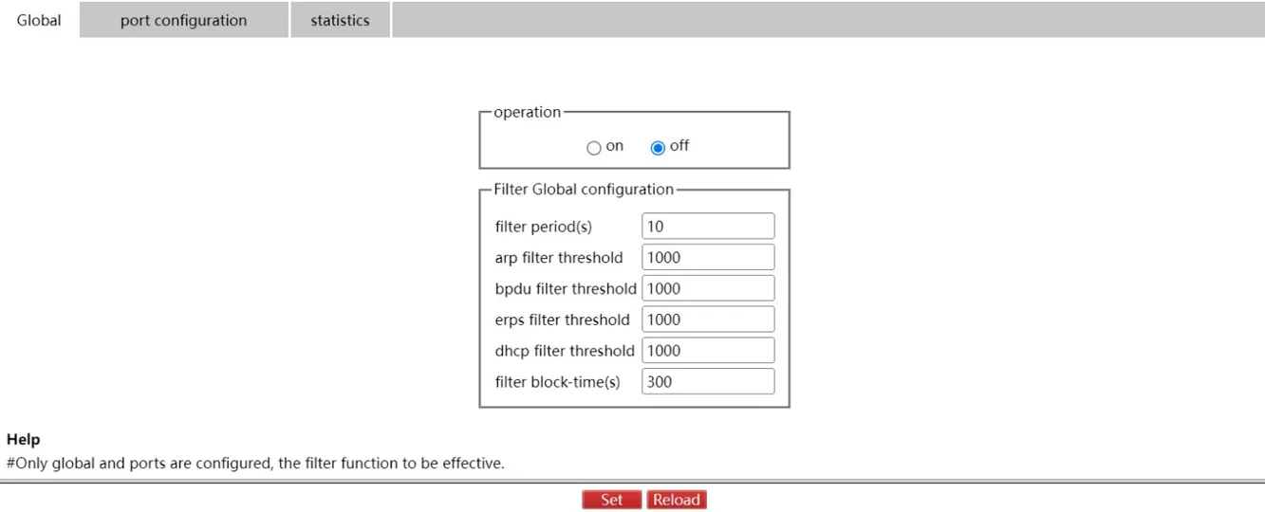
Task: Click the 'bpdu filter threshold' label
Action: [566, 289]
